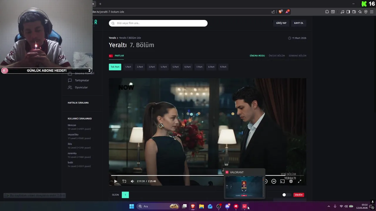The image size is (376, 211).
Task: Select 9.Part
Action: (x=223, y=67)
